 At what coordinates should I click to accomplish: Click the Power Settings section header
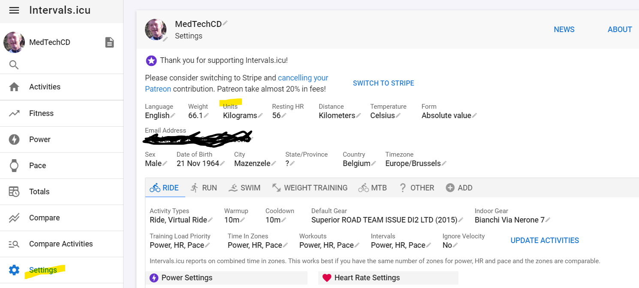coord(226,278)
